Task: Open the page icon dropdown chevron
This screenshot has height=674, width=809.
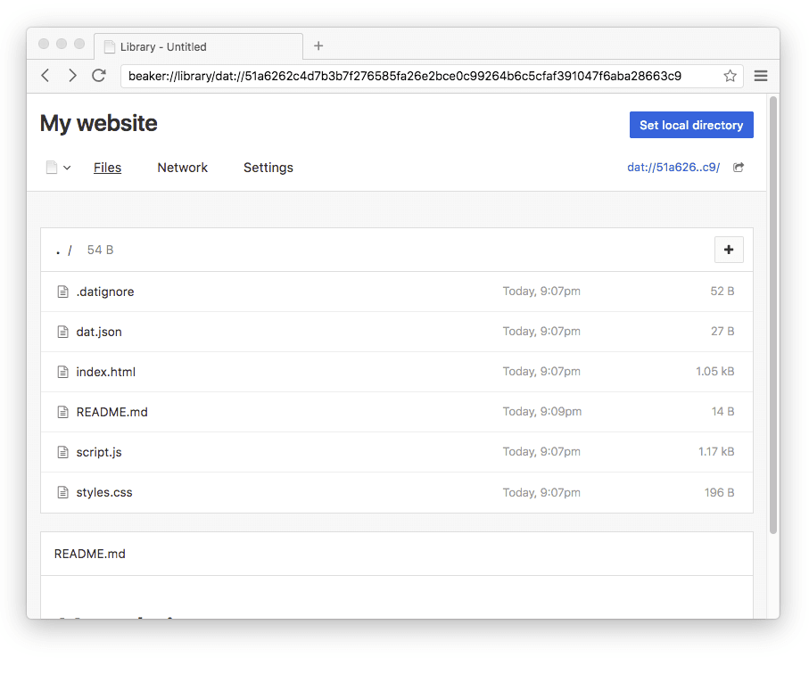Action: click(x=67, y=168)
